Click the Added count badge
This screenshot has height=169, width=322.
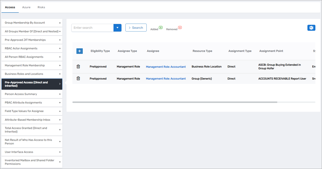tap(160, 28)
